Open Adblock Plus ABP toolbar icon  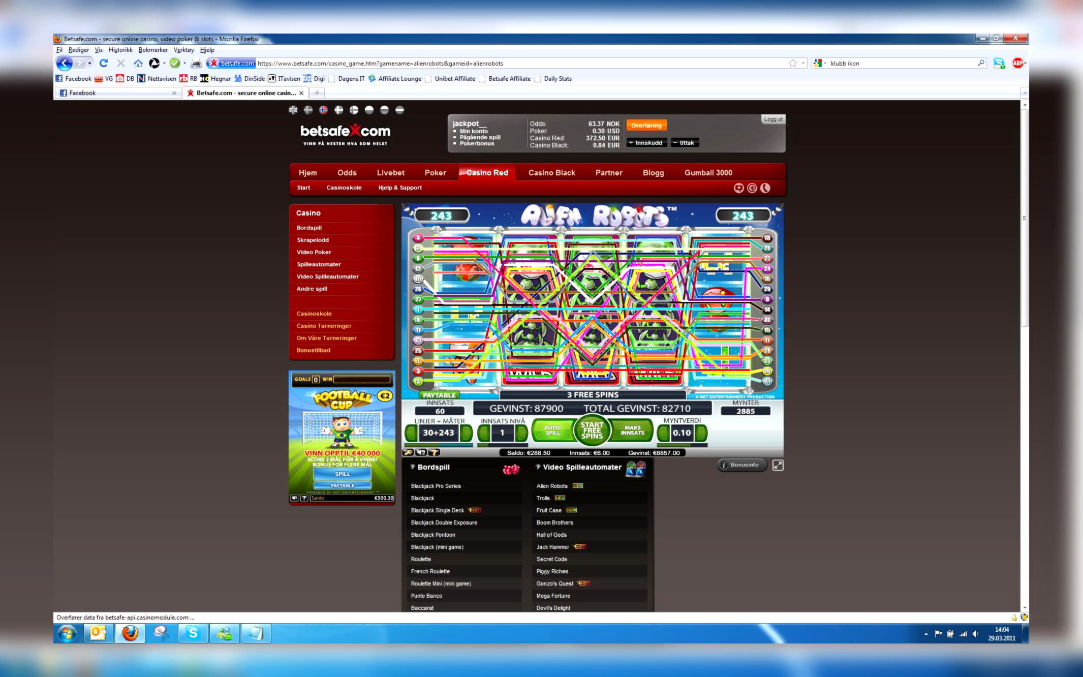pyautogui.click(x=1017, y=63)
